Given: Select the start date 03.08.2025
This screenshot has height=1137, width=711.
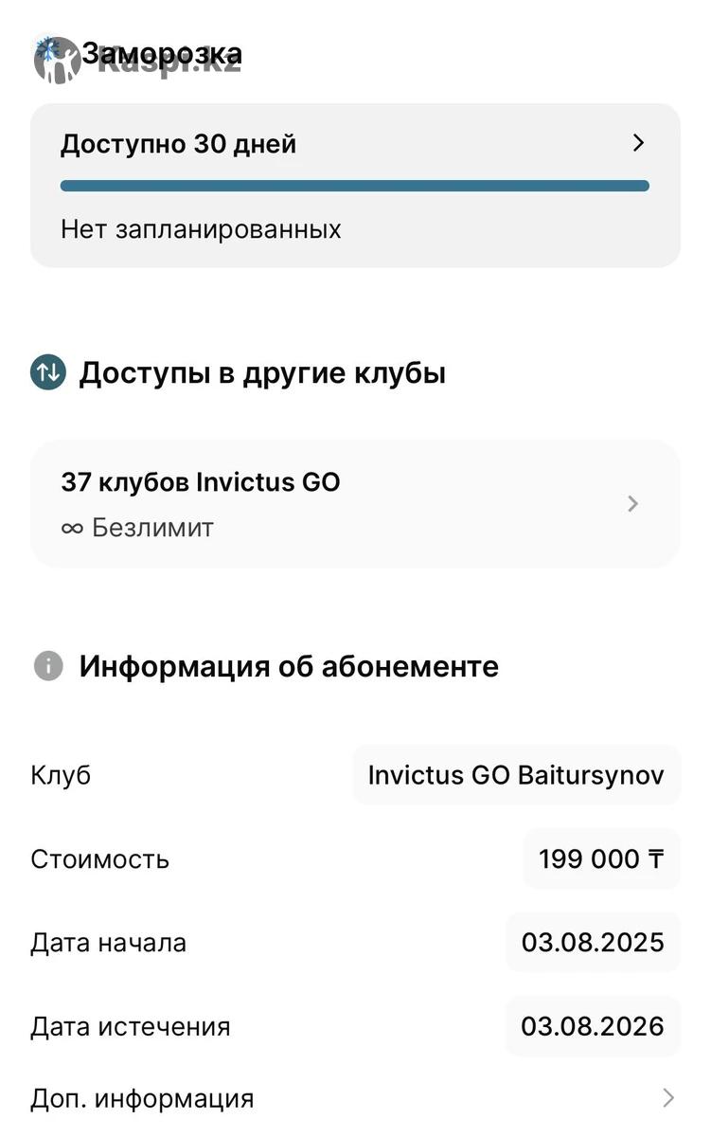Looking at the screenshot, I should pos(593,943).
